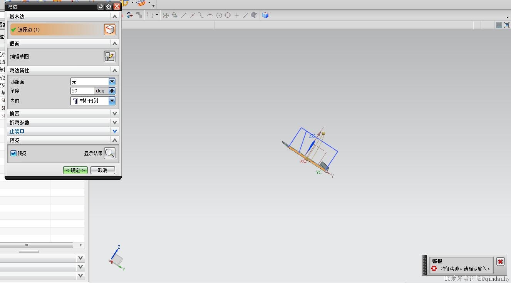This screenshot has width=511, height=283.
Task: Collapse the 预览 section
Action: point(114,140)
